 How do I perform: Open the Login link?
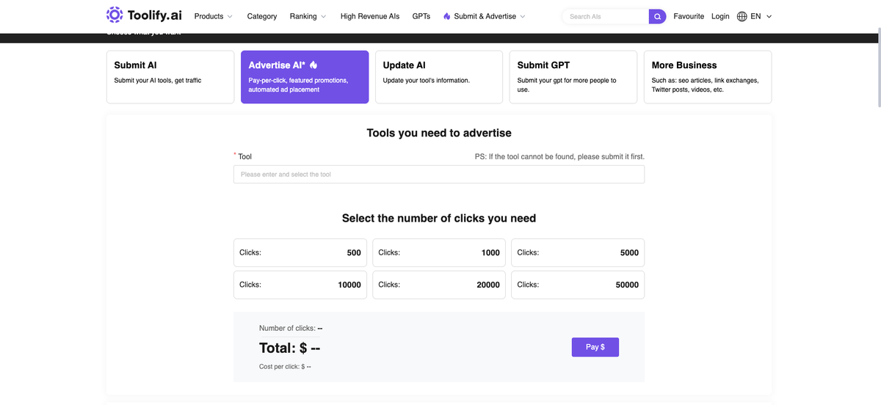720,16
